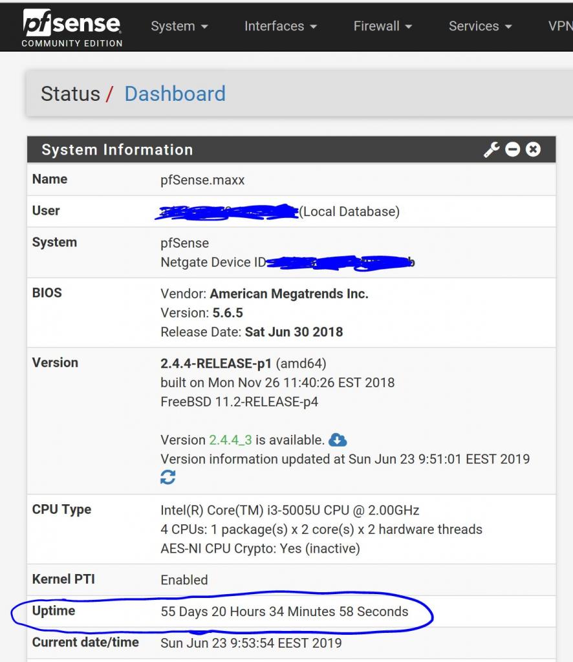Click the Current date/time value

click(x=251, y=643)
